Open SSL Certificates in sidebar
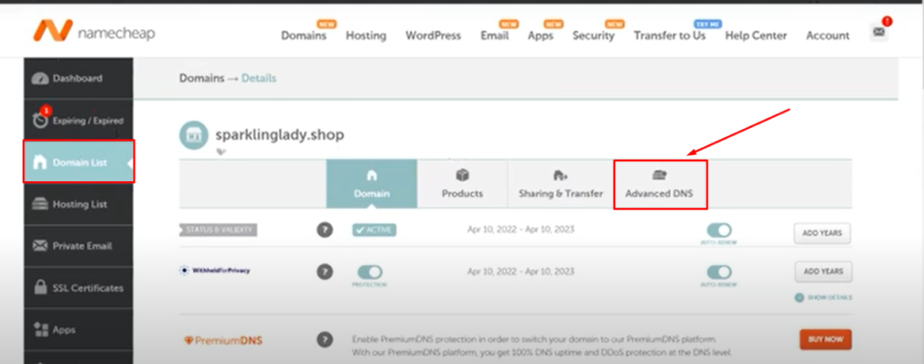Viewport: 924px width, 364px height. [79, 287]
